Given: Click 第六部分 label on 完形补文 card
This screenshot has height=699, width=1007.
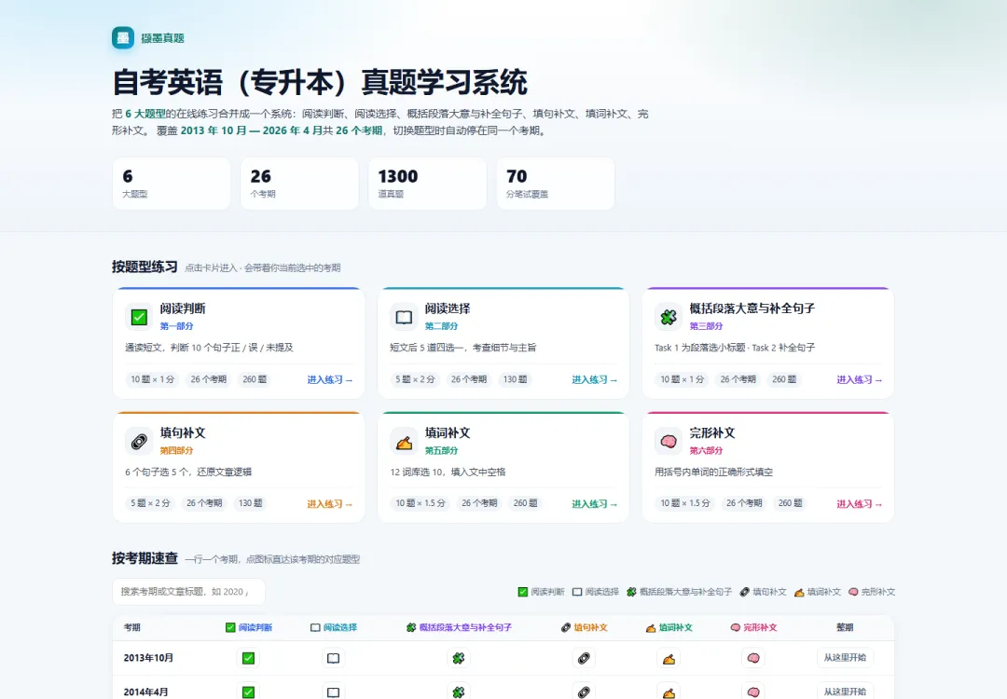Looking at the screenshot, I should [x=706, y=450].
